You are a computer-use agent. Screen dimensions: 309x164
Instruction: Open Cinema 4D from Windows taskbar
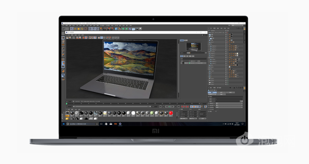(120, 124)
